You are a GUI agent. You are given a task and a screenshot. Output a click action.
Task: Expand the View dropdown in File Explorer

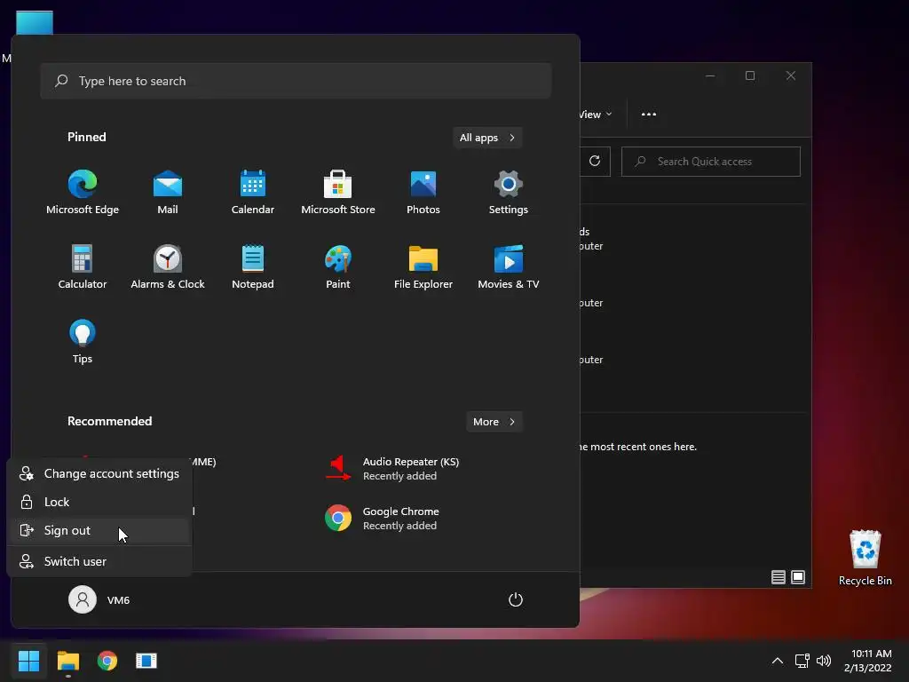click(x=596, y=115)
